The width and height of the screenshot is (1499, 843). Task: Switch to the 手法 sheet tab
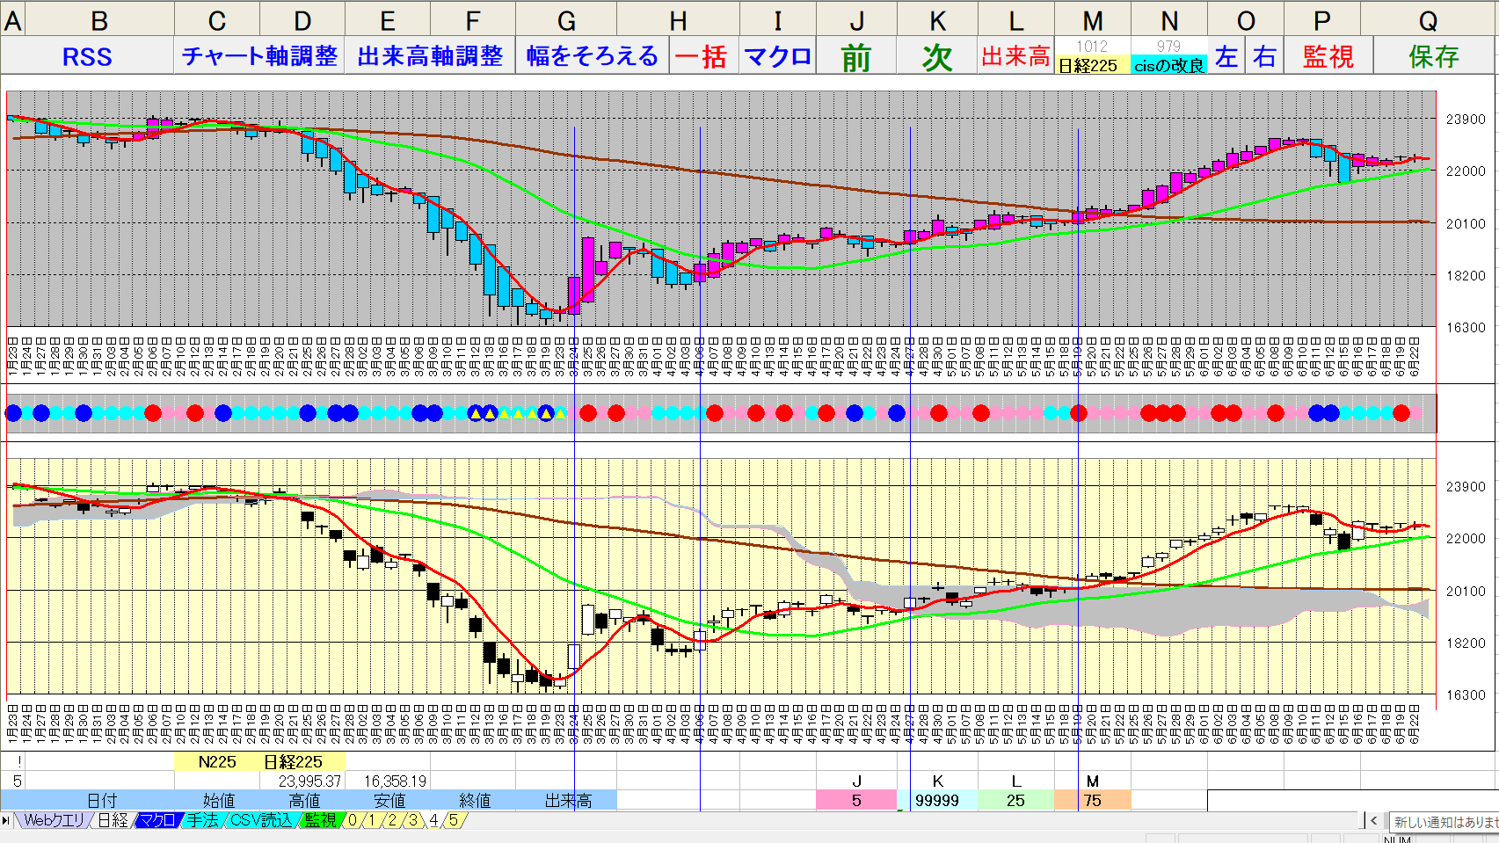[202, 820]
